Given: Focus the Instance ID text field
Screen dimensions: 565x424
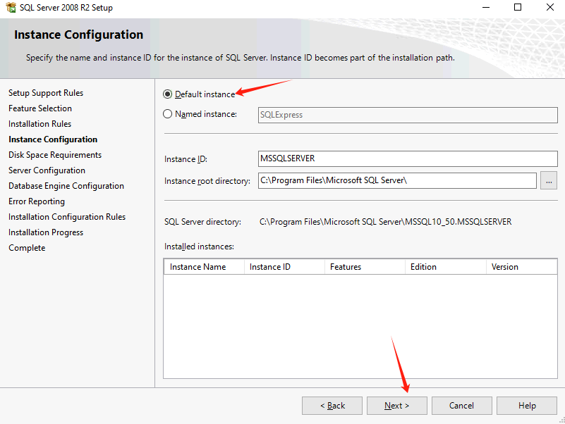Looking at the screenshot, I should 408,158.
